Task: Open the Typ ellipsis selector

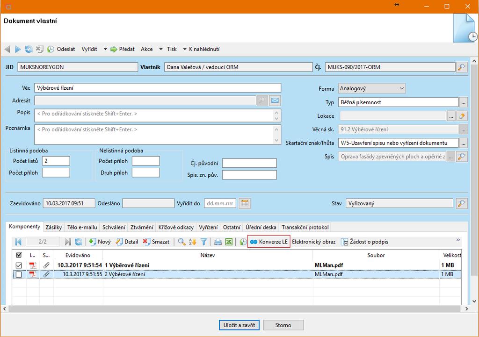Action: (464, 102)
